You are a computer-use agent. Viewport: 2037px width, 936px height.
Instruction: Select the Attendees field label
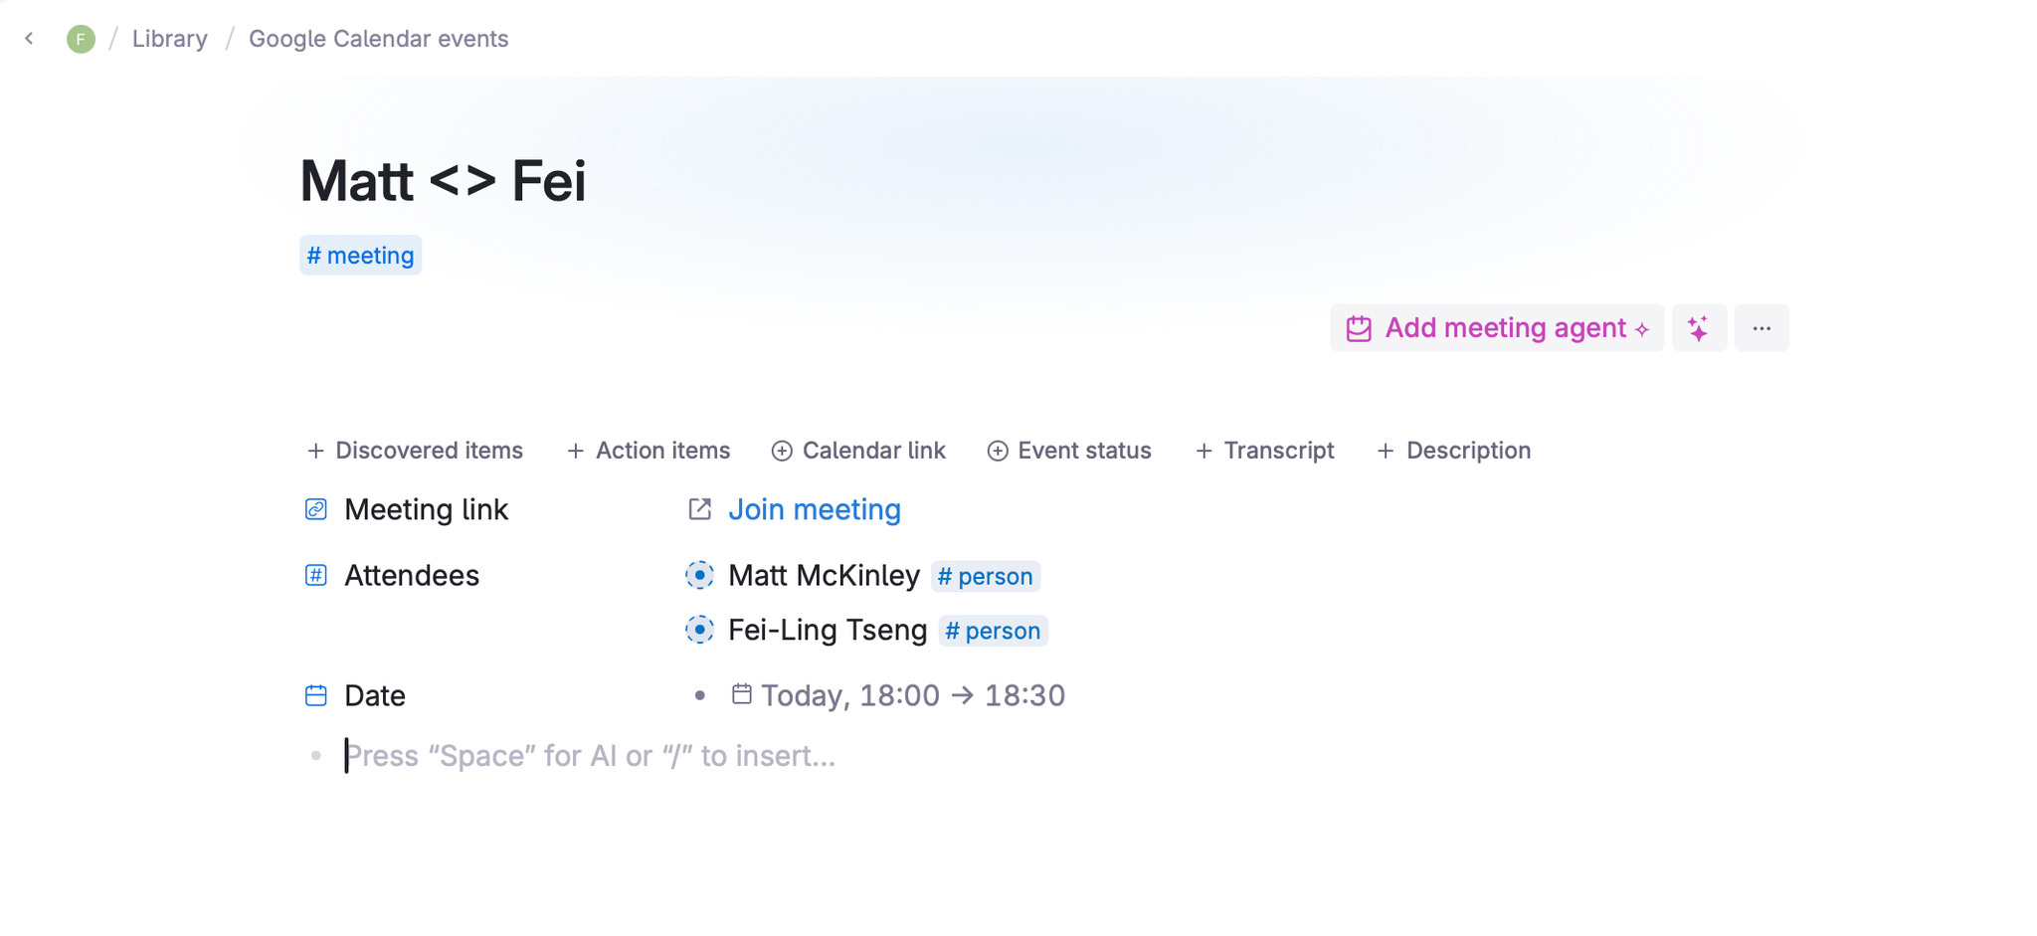tap(412, 575)
